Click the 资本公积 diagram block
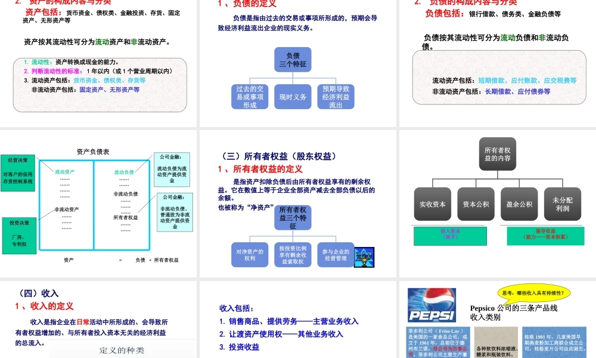 (474, 203)
